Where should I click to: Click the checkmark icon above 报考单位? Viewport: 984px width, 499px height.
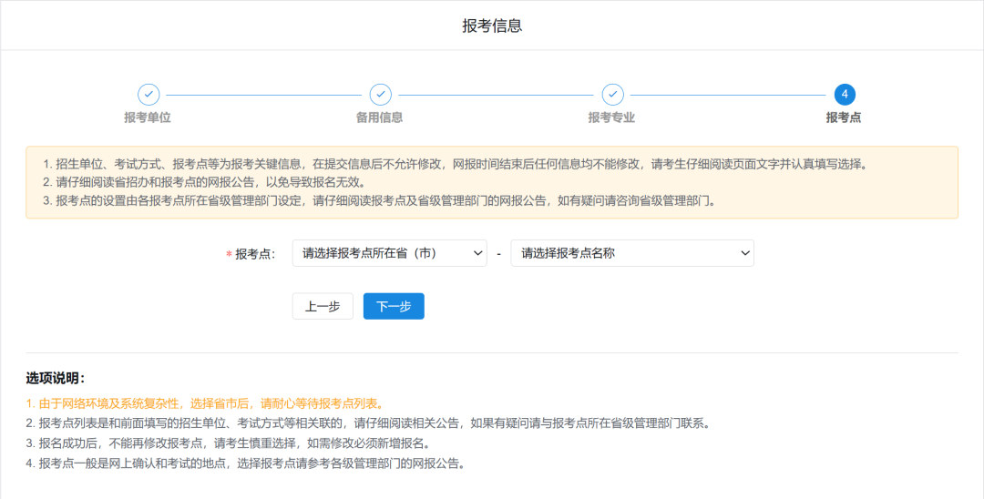pyautogui.click(x=149, y=94)
